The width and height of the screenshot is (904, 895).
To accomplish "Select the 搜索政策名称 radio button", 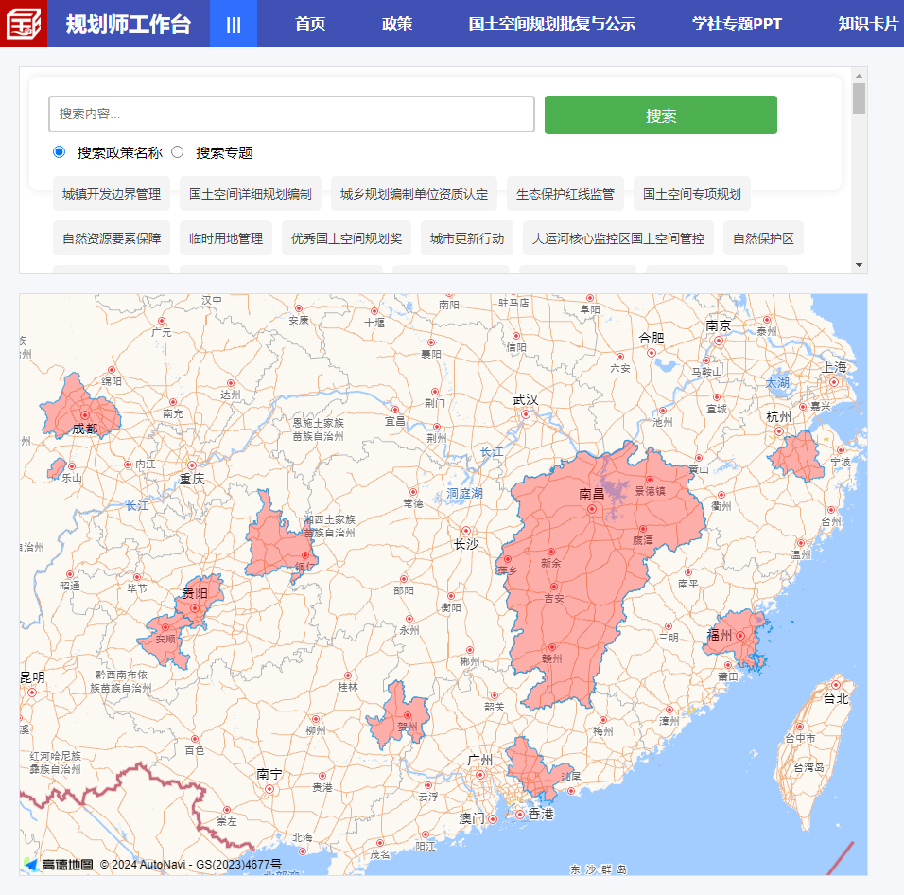I will (x=59, y=152).
